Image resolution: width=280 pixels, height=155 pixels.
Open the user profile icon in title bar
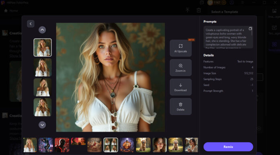232,2
